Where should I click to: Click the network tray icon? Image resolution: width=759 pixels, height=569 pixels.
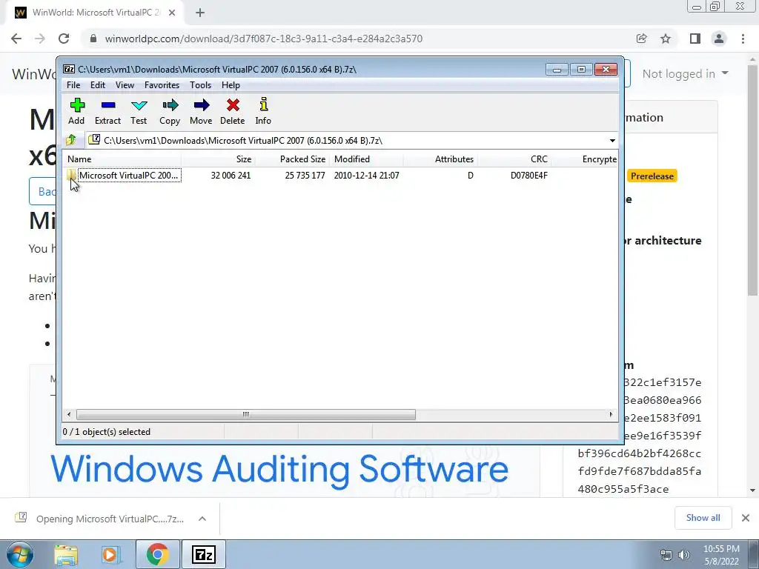[666, 555]
